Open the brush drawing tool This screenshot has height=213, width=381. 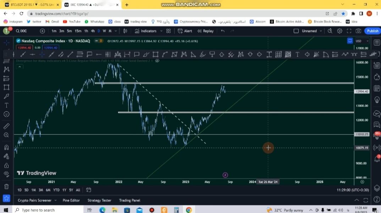click(x=6, y=96)
